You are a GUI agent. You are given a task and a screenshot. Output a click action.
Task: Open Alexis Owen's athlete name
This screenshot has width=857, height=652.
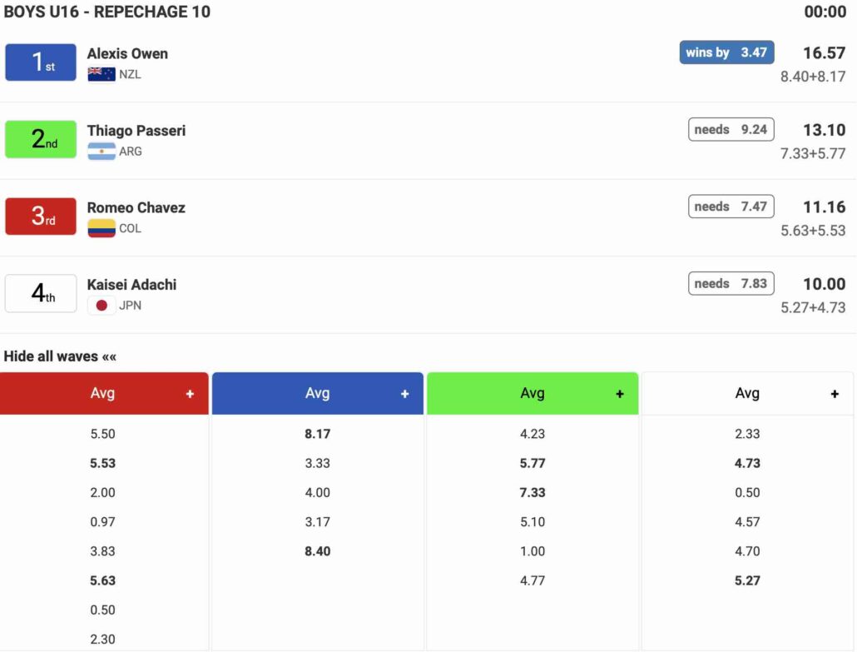(x=127, y=53)
